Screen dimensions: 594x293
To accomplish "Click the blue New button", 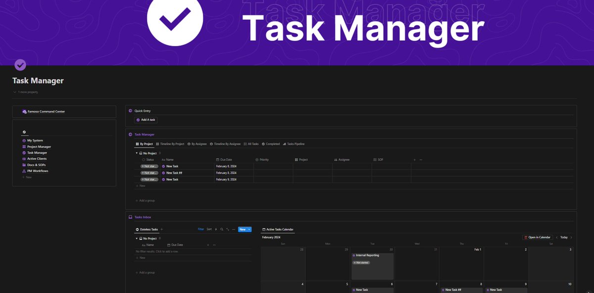I will pos(242,229).
